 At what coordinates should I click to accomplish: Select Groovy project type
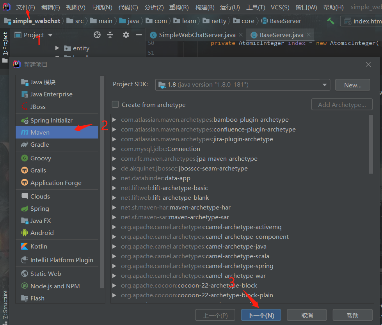pos(57,158)
